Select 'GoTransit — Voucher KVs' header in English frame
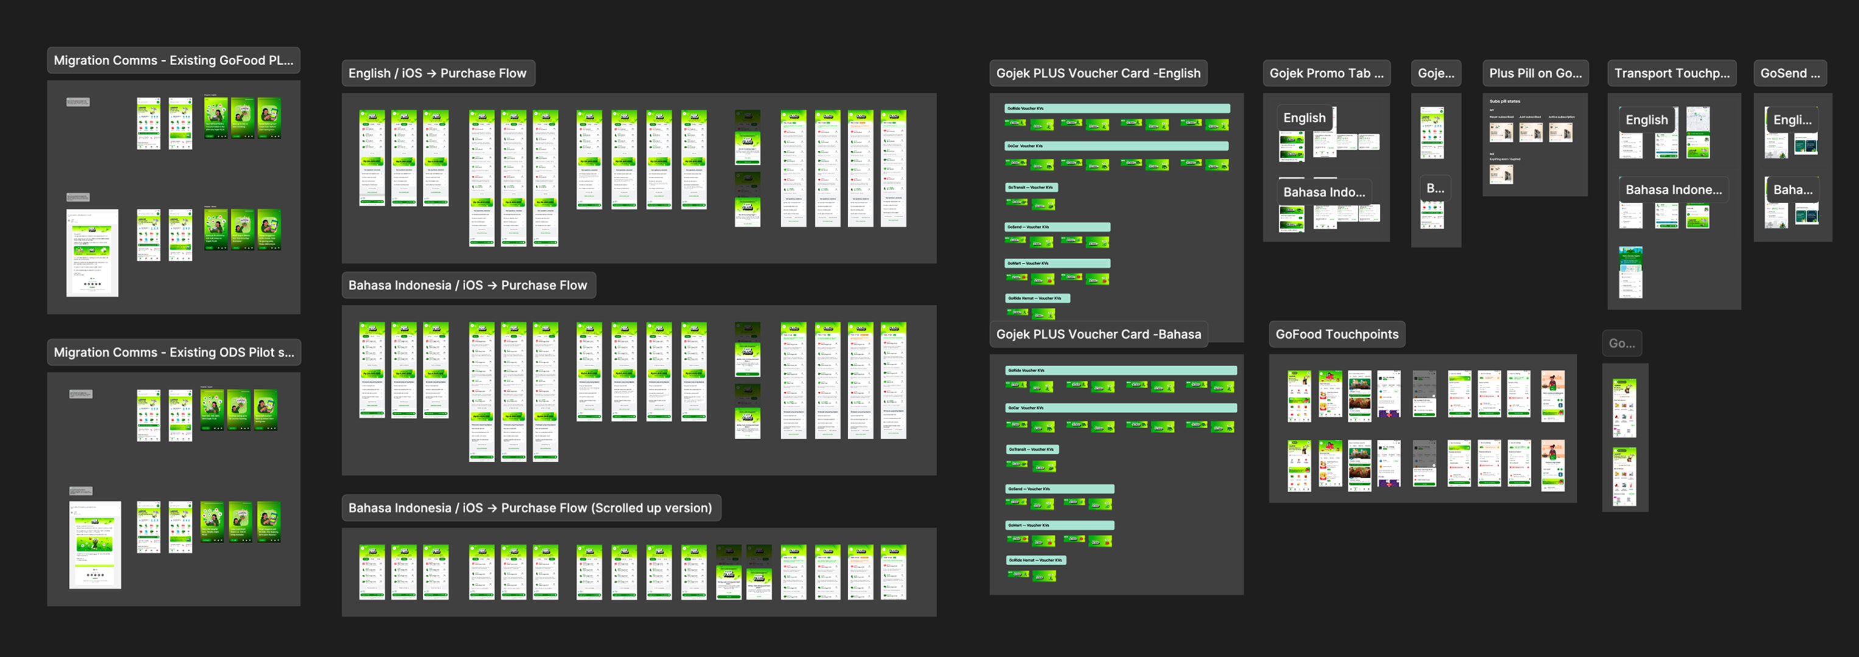1859x657 pixels. tap(1031, 187)
